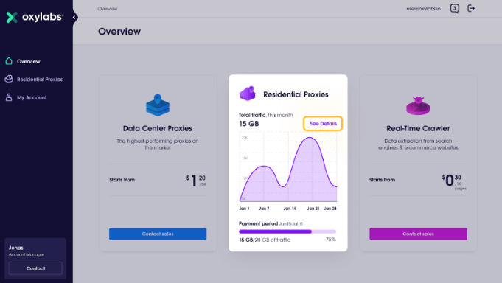Click the Data Center Proxies blue icon
This screenshot has width=502, height=283.
(158, 105)
